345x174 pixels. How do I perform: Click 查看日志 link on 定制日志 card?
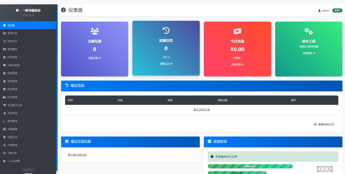tap(166, 64)
